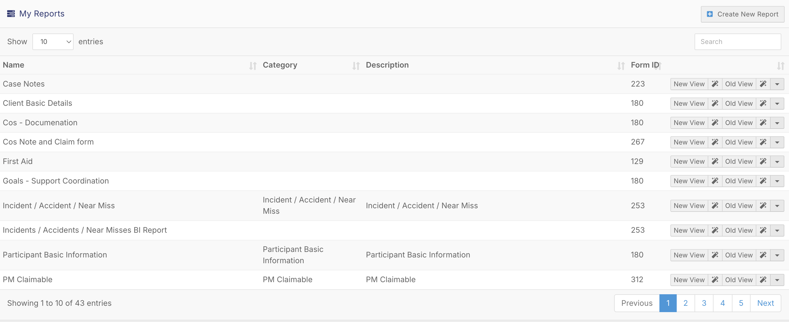Click the Old View wand icon for Incident / Accident / Near Miss
Image resolution: width=789 pixels, height=322 pixels.
click(763, 206)
